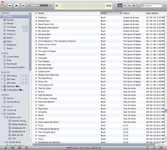
Task: Create a new playlist with plus button
Action: pos(6,148)
